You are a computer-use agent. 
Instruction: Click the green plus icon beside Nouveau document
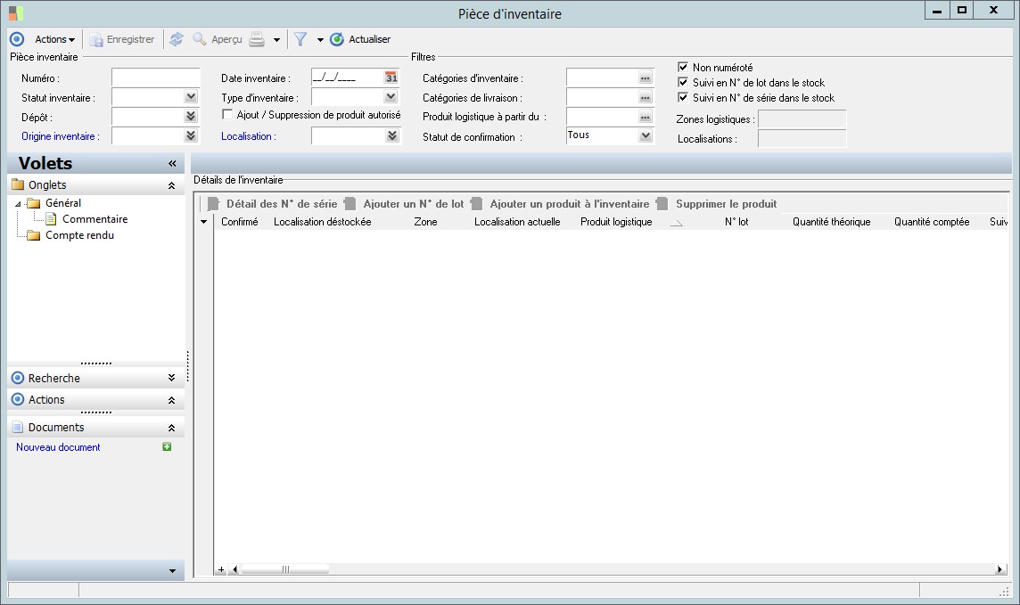point(168,447)
